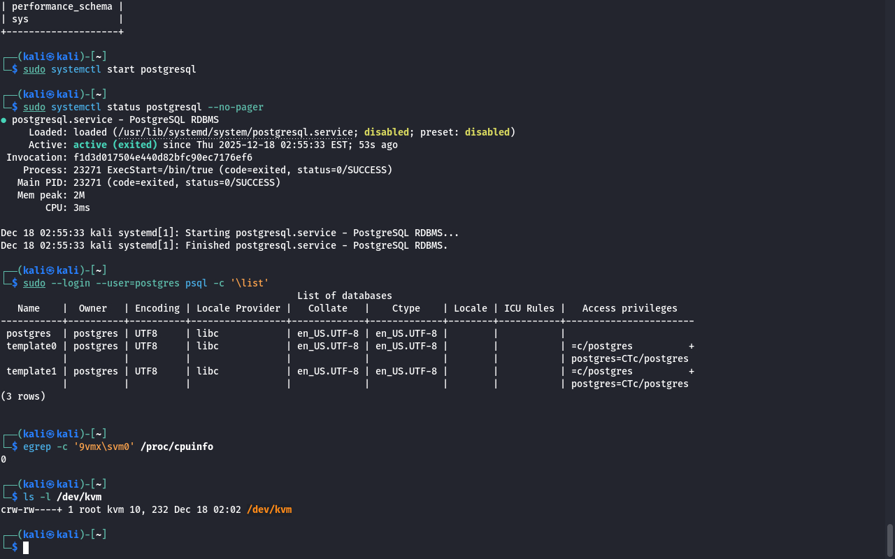The image size is (895, 559).
Task: Select the green 'active (exited)' status text
Action: click(x=115, y=145)
